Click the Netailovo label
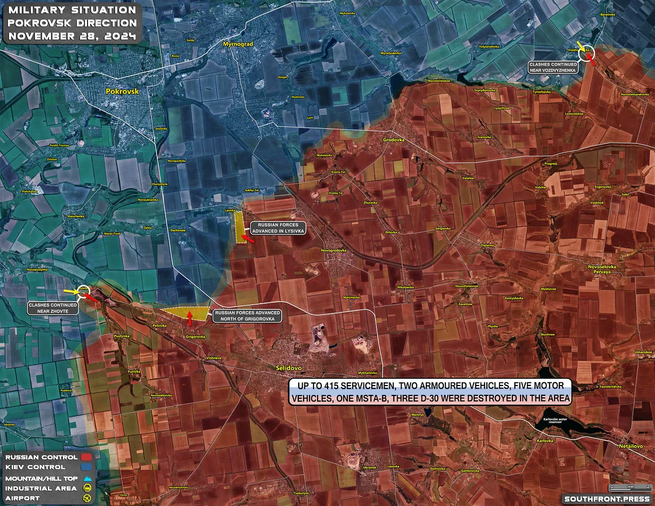 (631, 446)
